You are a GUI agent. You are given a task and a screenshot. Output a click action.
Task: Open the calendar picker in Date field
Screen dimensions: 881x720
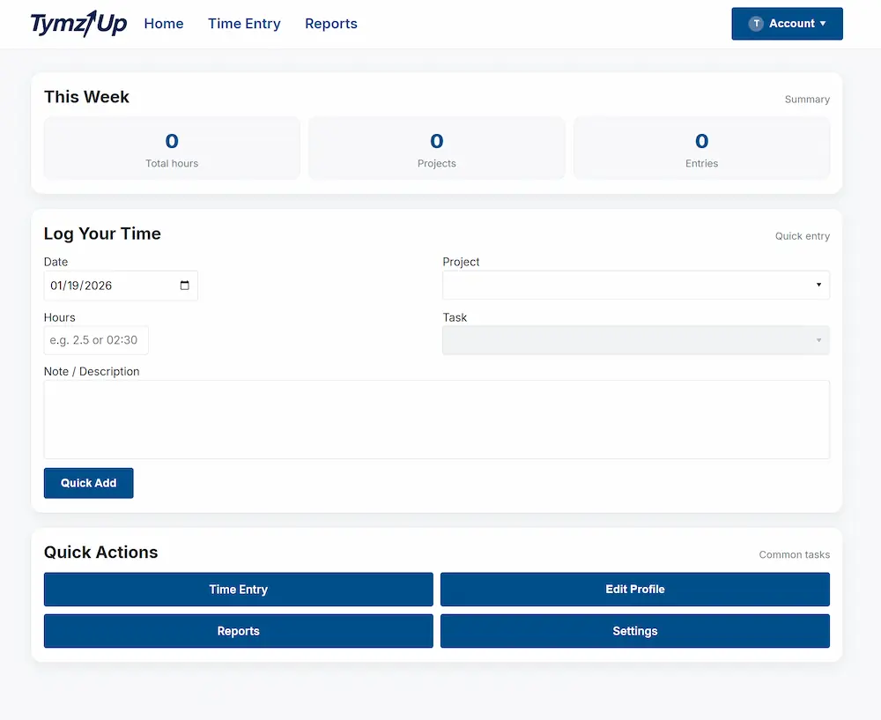[184, 286]
